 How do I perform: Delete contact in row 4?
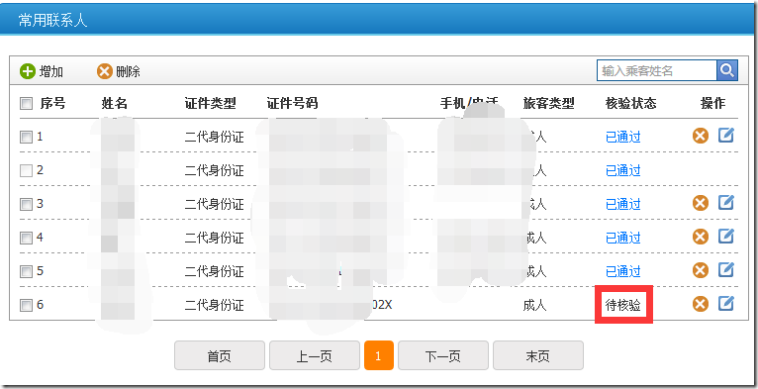[700, 237]
